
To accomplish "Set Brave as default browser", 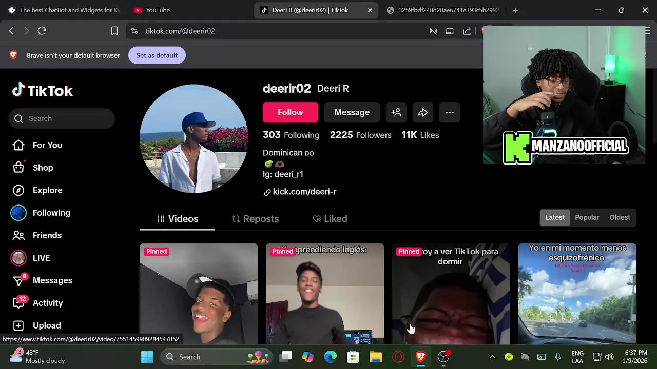I will (x=157, y=55).
